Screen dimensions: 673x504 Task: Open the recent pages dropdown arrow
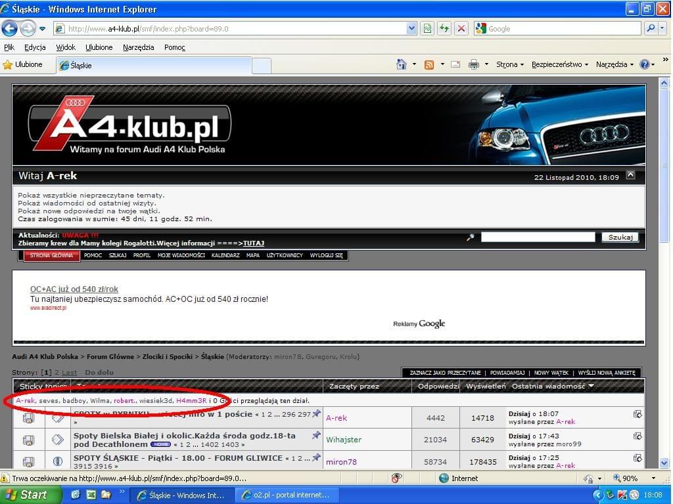(x=43, y=29)
